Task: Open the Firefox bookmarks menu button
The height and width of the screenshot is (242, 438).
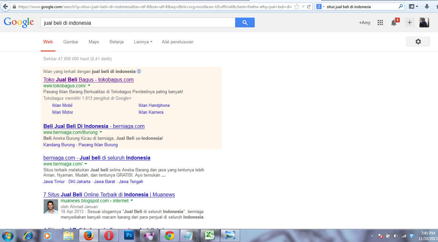Action: pyautogui.click(x=414, y=7)
